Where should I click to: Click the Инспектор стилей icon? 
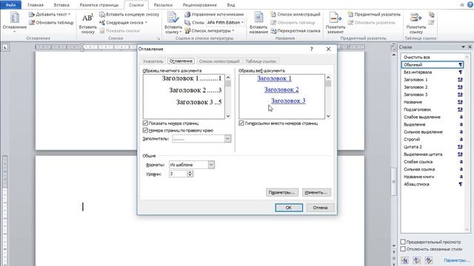tap(417, 259)
